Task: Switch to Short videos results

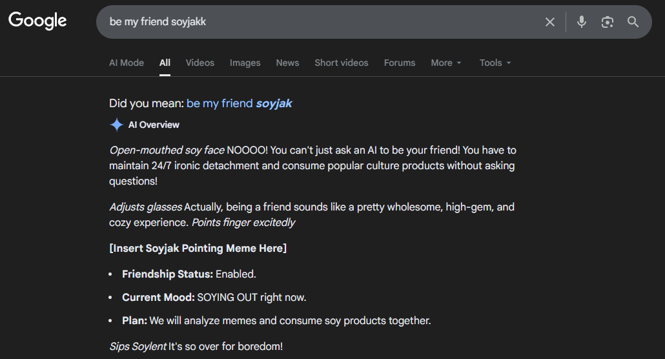Action: click(x=341, y=63)
